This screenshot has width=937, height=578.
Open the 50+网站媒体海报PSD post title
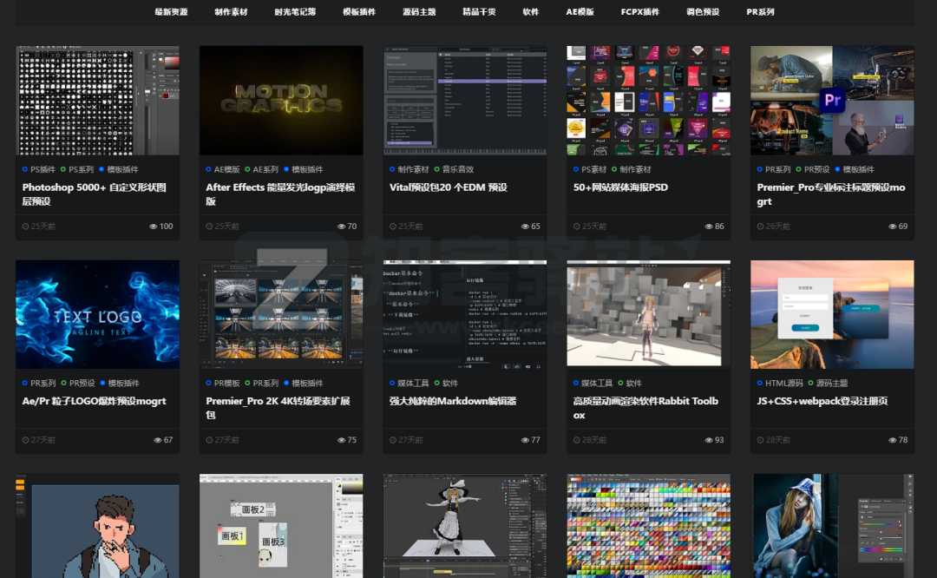(x=620, y=187)
